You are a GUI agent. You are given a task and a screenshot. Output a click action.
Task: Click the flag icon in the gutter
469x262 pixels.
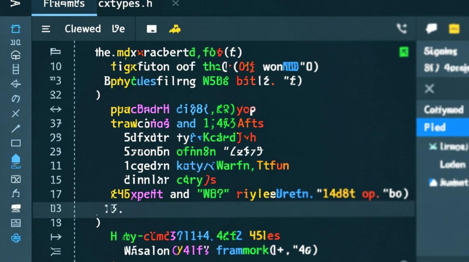point(55,52)
